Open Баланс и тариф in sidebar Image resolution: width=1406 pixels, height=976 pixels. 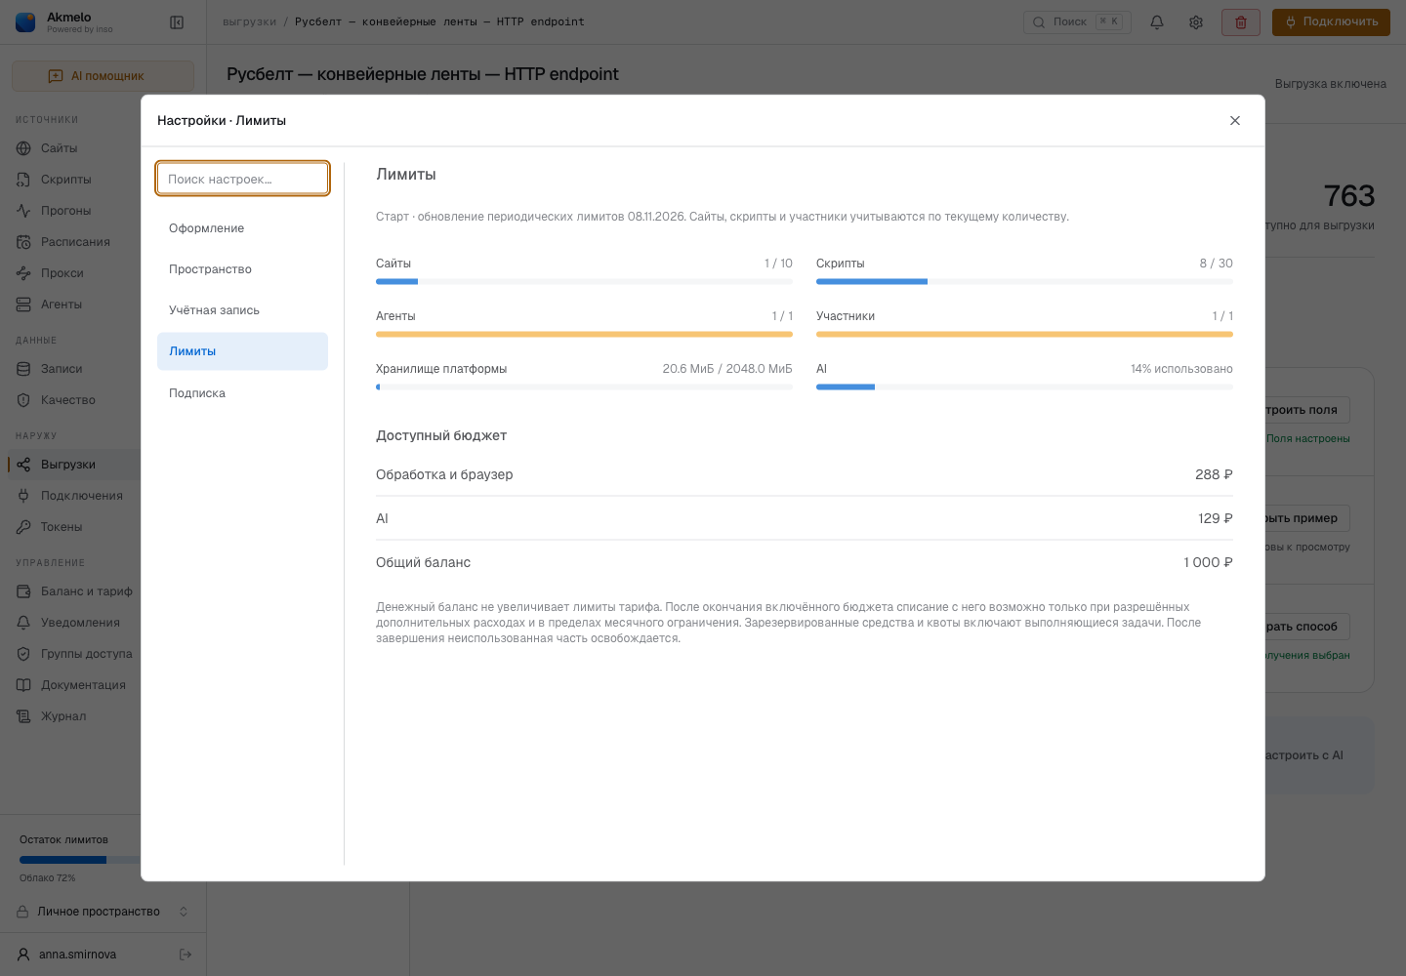(74, 591)
